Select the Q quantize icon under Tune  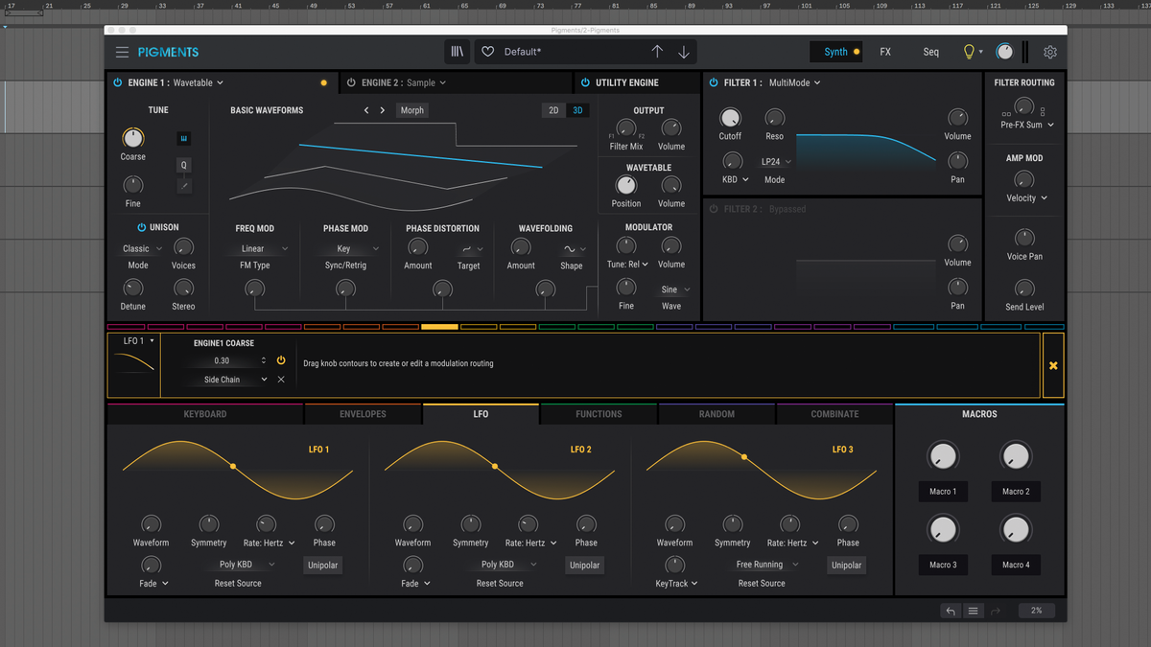click(x=184, y=165)
